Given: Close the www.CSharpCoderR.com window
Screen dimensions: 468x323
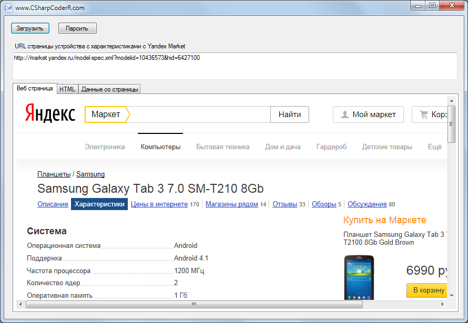Looking at the screenshot, I should coord(452,6).
